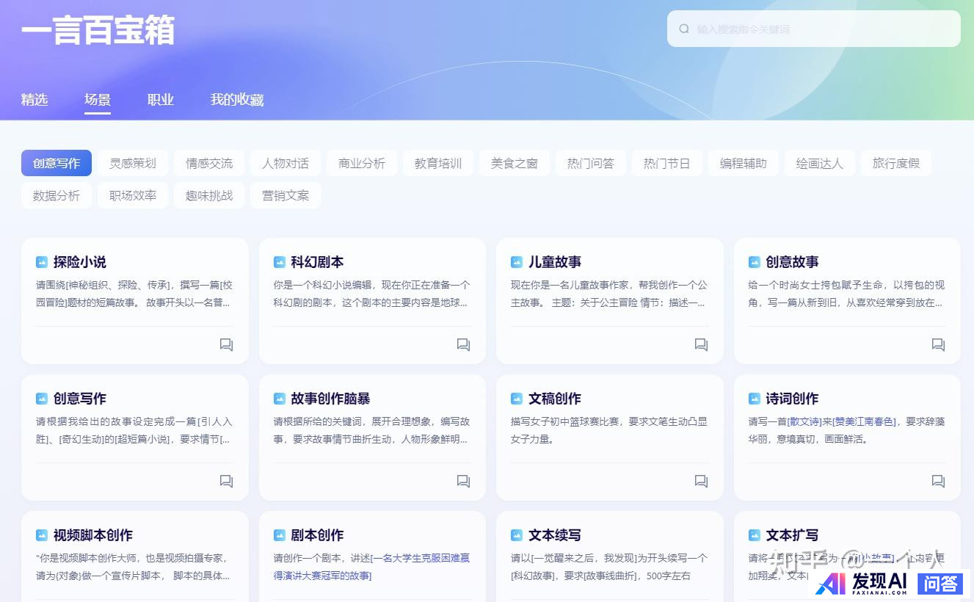Open the 编程辅助 category
The image size is (974, 602).
(x=744, y=163)
